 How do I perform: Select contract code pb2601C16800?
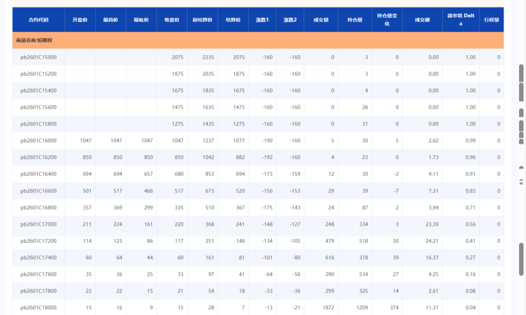[38, 208]
